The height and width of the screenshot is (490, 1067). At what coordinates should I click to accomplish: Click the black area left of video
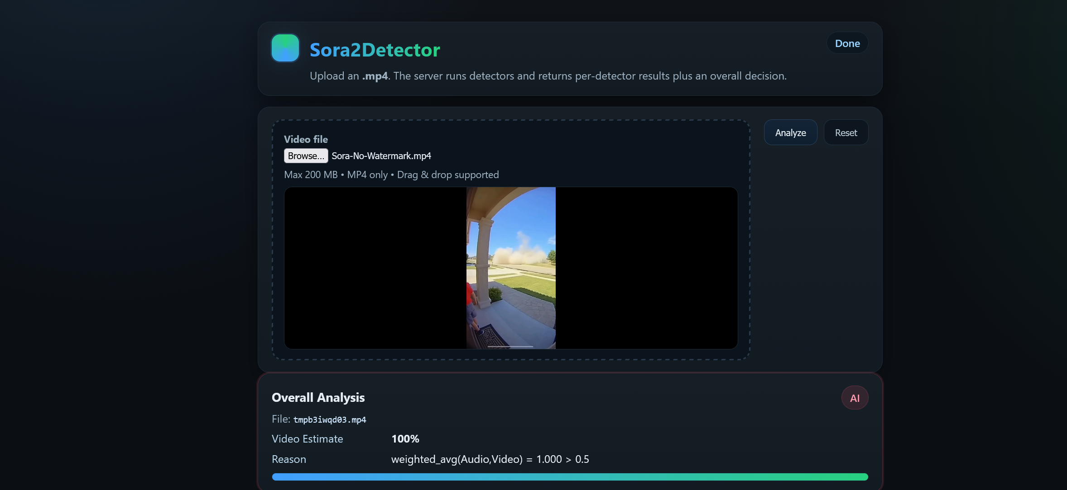(x=375, y=268)
